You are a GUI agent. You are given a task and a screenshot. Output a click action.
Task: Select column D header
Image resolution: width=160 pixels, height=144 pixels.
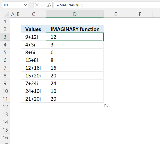[75, 14]
